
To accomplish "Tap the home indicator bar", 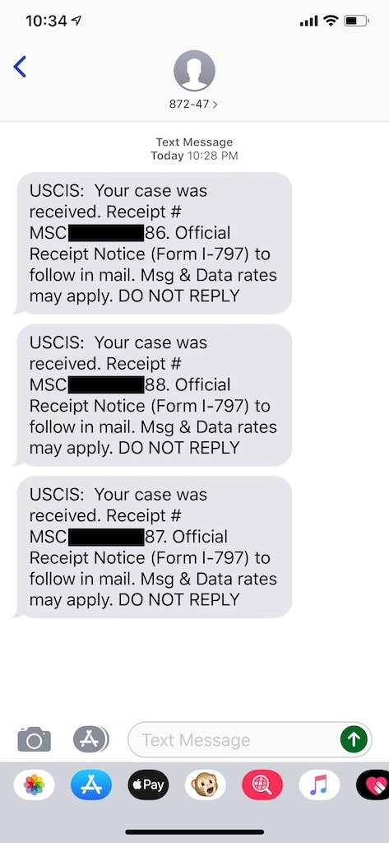I will click(x=194, y=831).
